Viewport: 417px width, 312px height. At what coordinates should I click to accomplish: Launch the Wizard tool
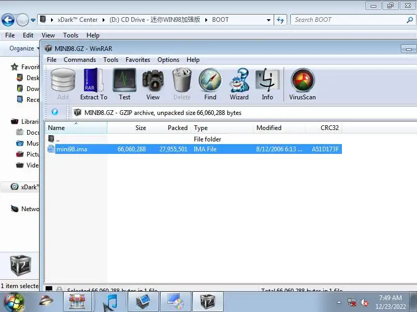click(x=239, y=84)
